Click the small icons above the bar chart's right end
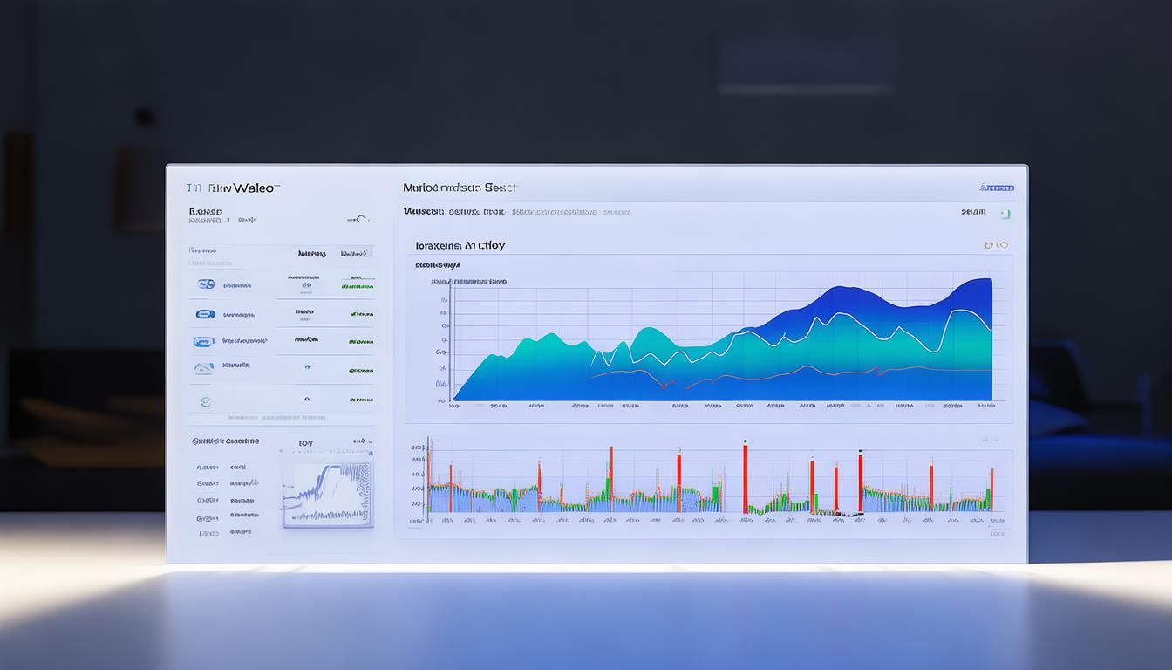The height and width of the screenshot is (670, 1172). click(x=987, y=440)
